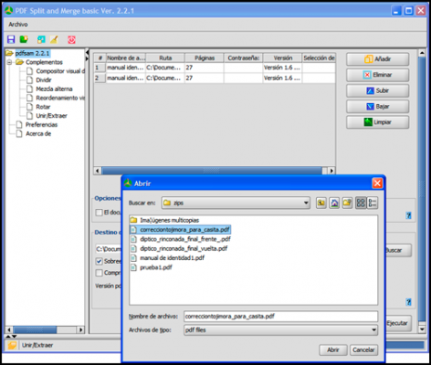This screenshot has height=365, width=431.
Task: Click main panel vertical scrollbar up arrow
Action: pos(422,53)
